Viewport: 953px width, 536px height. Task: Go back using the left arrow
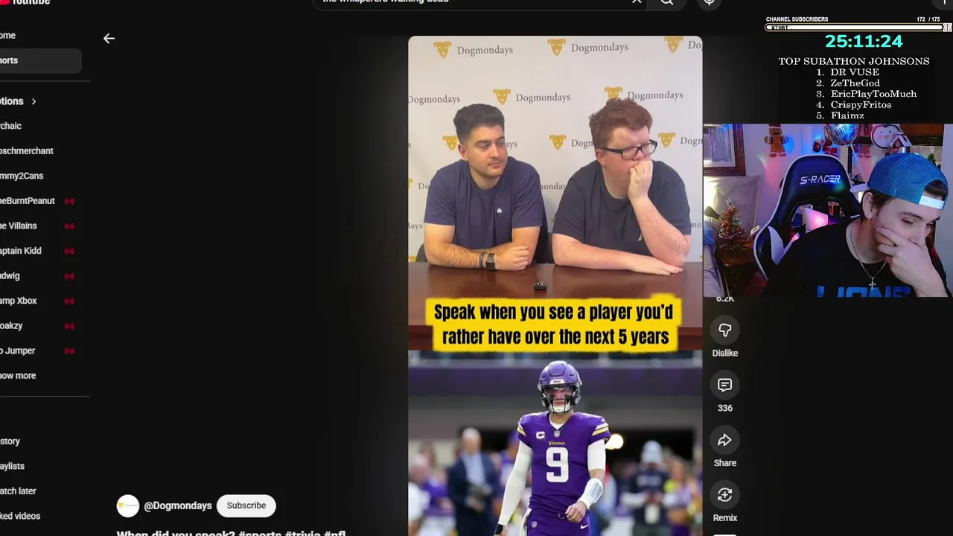109,39
